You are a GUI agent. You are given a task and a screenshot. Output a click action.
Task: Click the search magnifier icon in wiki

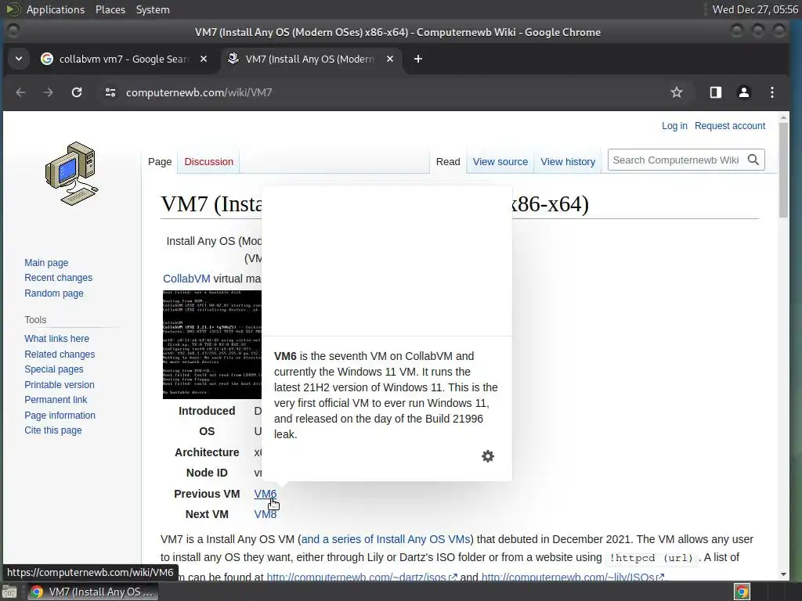tap(753, 160)
